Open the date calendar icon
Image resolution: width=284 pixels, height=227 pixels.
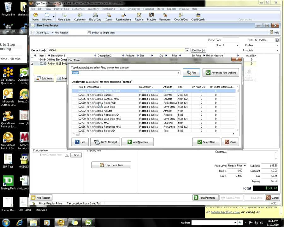point(277,40)
